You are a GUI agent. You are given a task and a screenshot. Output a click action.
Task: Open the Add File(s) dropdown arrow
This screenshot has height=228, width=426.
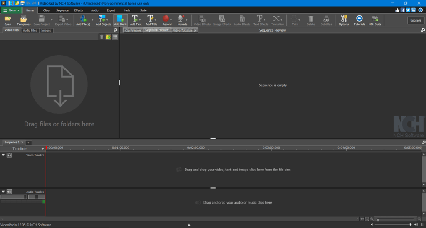92,20
